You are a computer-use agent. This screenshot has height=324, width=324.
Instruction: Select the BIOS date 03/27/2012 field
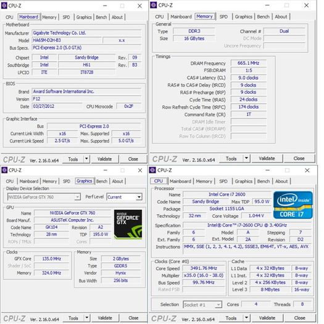57,106
